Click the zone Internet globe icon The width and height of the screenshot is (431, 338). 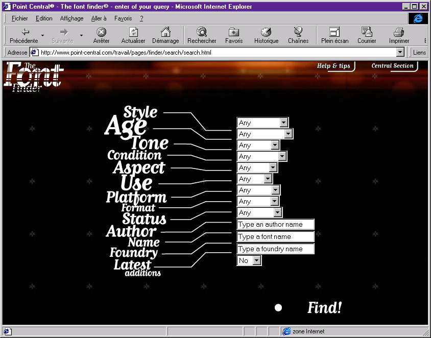tap(286, 331)
